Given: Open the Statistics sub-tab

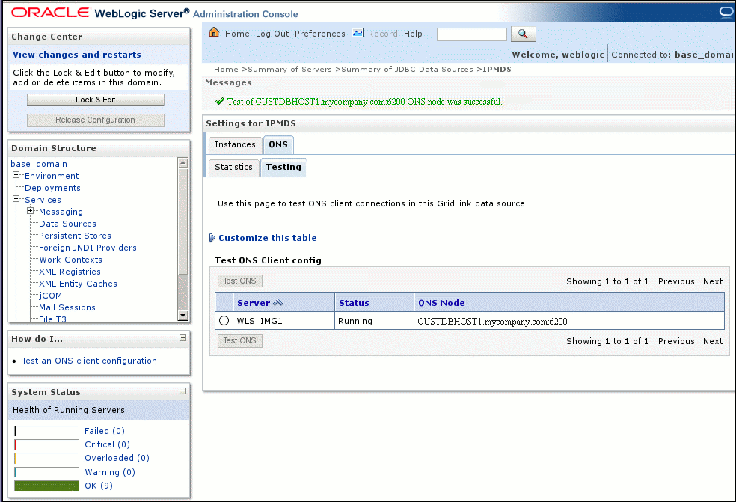Looking at the screenshot, I should [x=233, y=167].
